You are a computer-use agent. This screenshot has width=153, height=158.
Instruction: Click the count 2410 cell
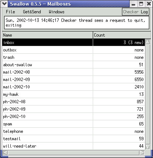click(119, 87)
